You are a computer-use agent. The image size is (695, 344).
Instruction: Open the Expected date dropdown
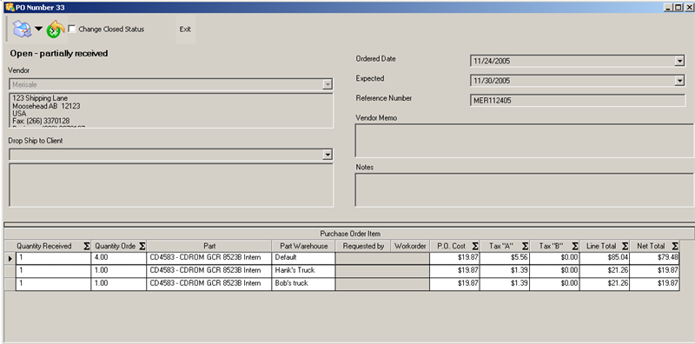pyautogui.click(x=680, y=81)
